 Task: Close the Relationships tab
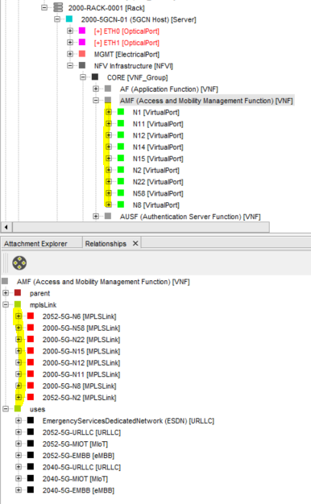tap(135, 243)
